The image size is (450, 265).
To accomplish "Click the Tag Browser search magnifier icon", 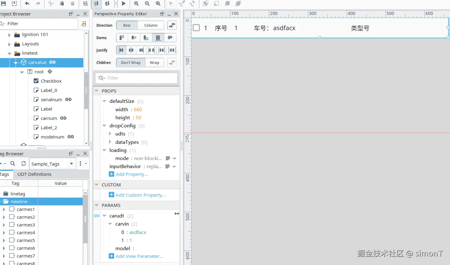I will (x=13, y=163).
